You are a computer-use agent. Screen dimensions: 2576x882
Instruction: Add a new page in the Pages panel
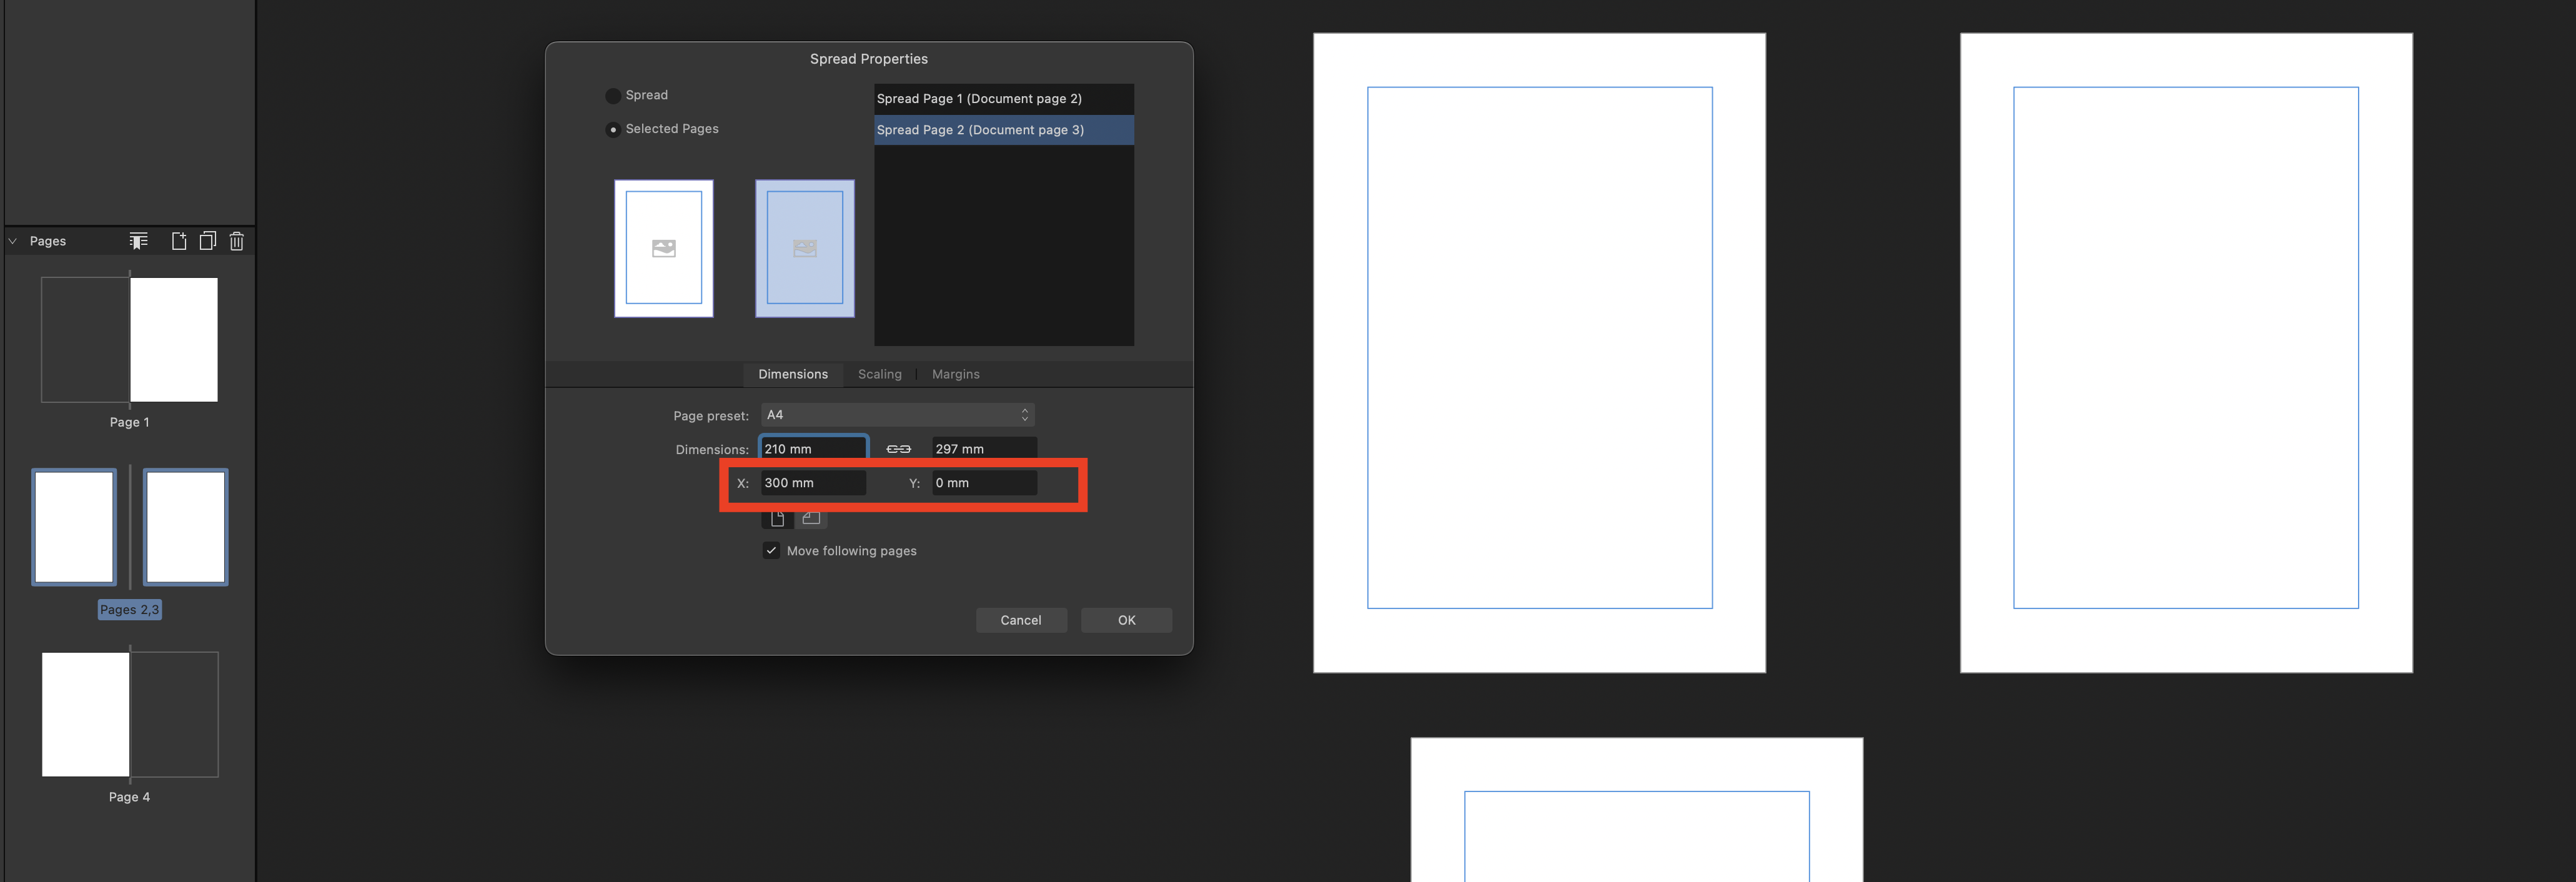point(178,240)
